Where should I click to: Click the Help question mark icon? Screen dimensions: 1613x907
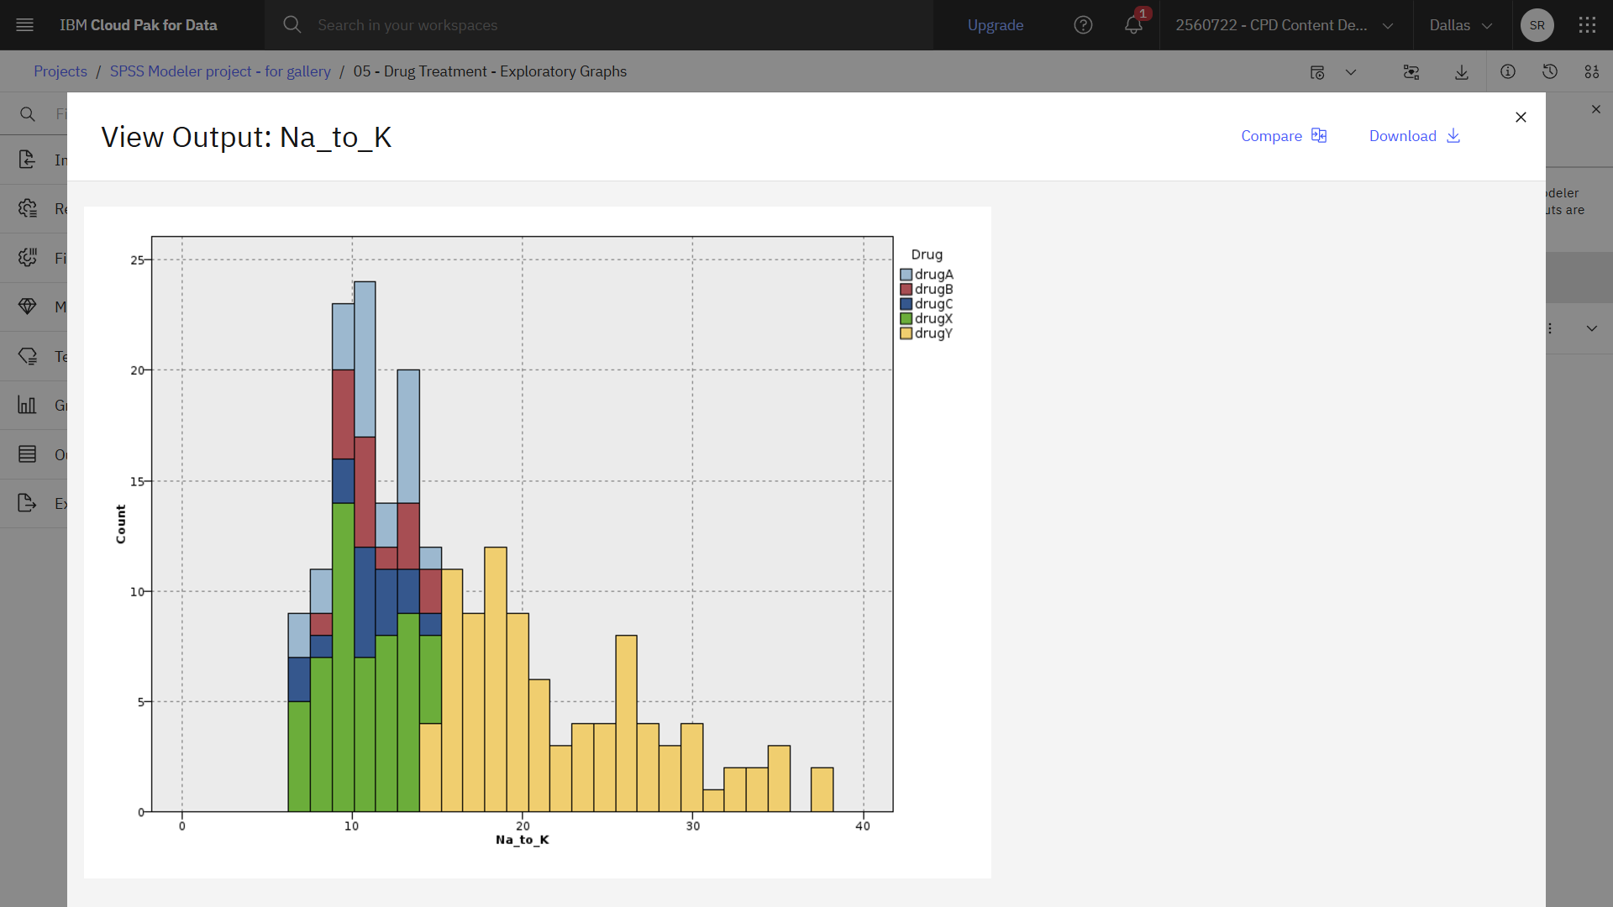click(1085, 24)
